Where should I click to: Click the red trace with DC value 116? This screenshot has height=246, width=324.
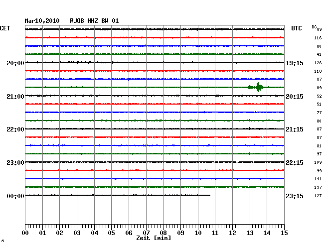[155, 37]
